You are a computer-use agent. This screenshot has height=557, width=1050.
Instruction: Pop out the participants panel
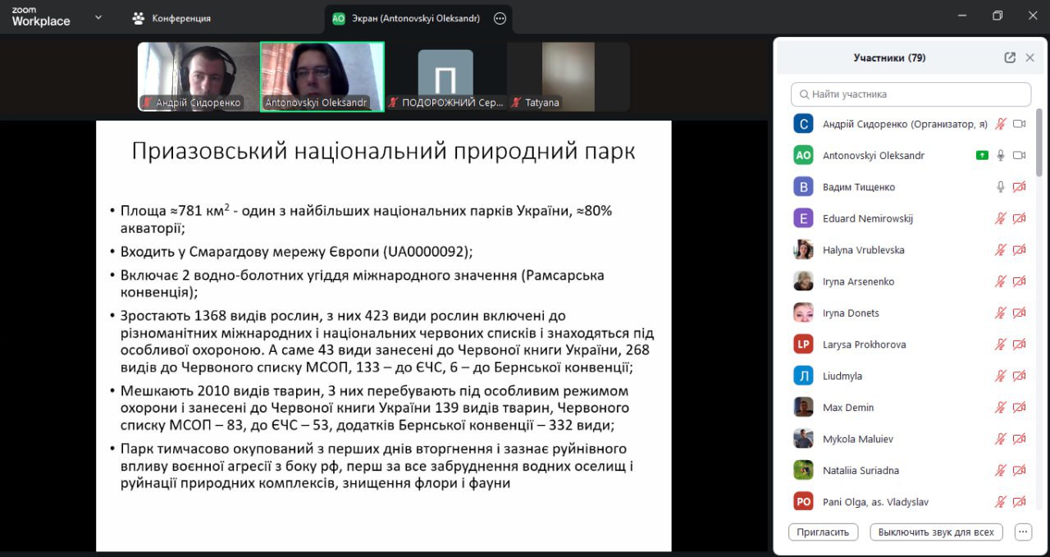(1010, 57)
